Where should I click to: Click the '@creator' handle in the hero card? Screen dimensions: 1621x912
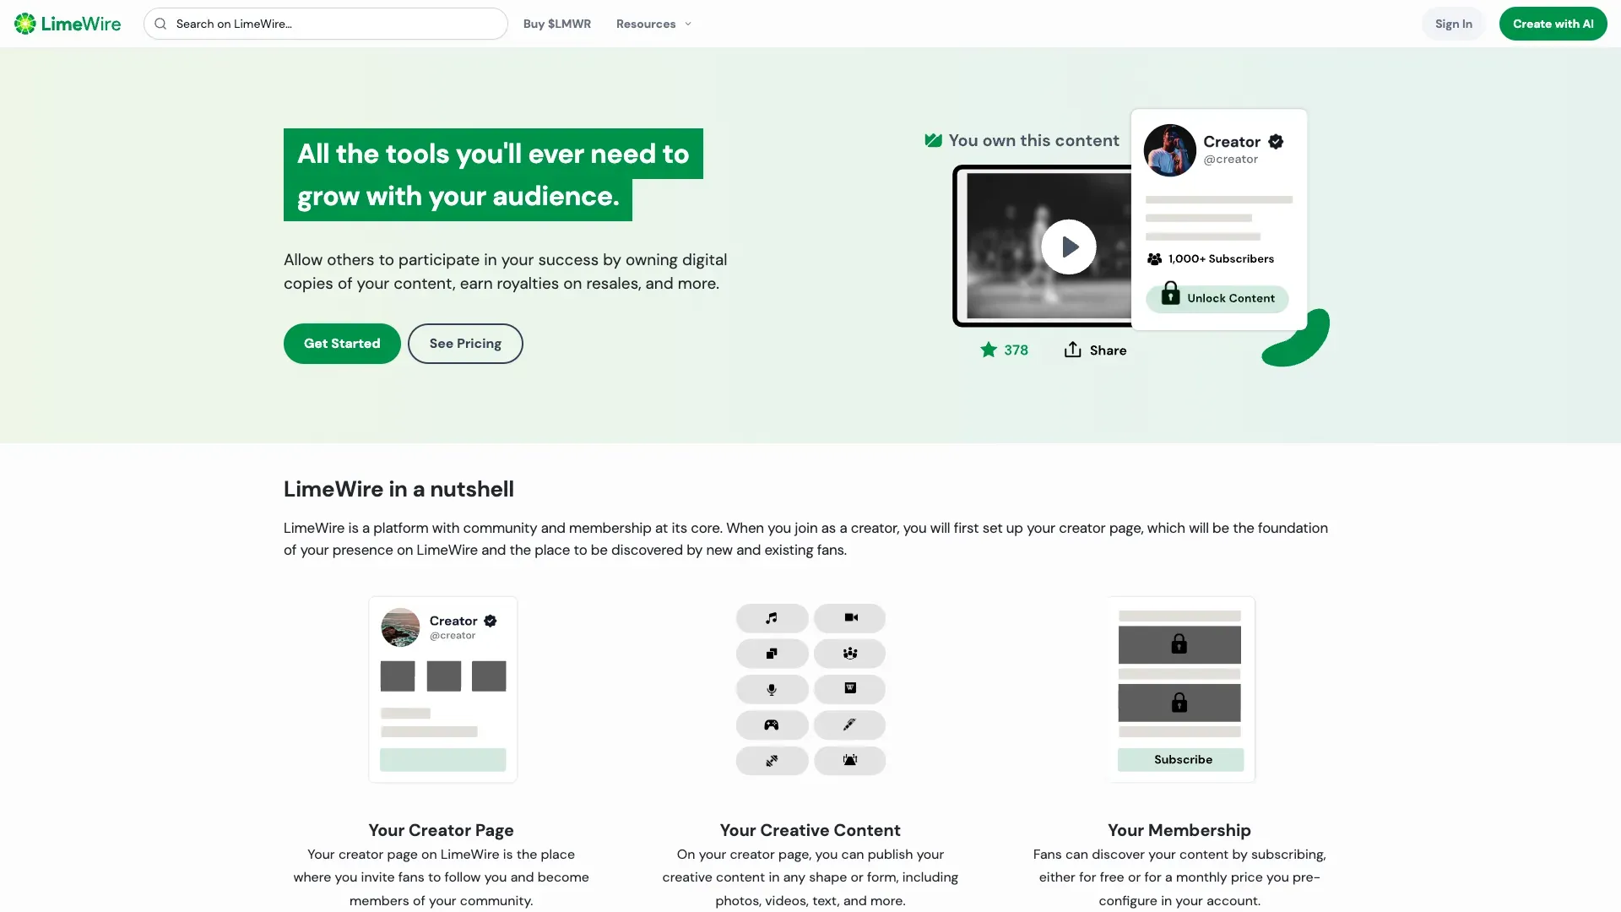[1231, 160]
